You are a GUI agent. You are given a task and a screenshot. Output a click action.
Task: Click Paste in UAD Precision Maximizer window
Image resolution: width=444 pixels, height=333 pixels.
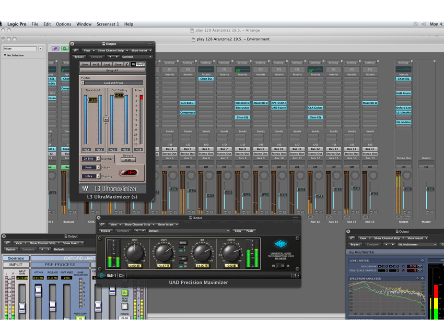(x=250, y=231)
